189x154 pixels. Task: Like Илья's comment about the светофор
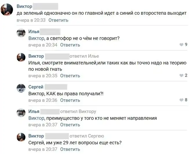pos(181,44)
